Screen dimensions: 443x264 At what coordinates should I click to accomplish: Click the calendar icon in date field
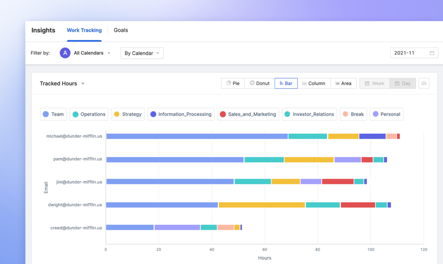tap(432, 53)
